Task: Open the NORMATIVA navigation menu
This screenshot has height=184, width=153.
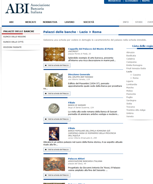Action: 50,22
